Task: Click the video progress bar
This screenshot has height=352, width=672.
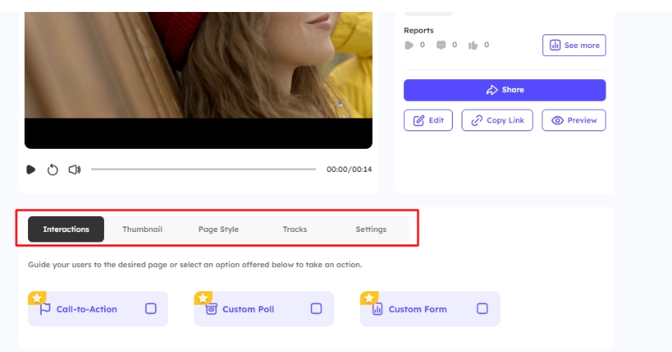Action: point(203,170)
